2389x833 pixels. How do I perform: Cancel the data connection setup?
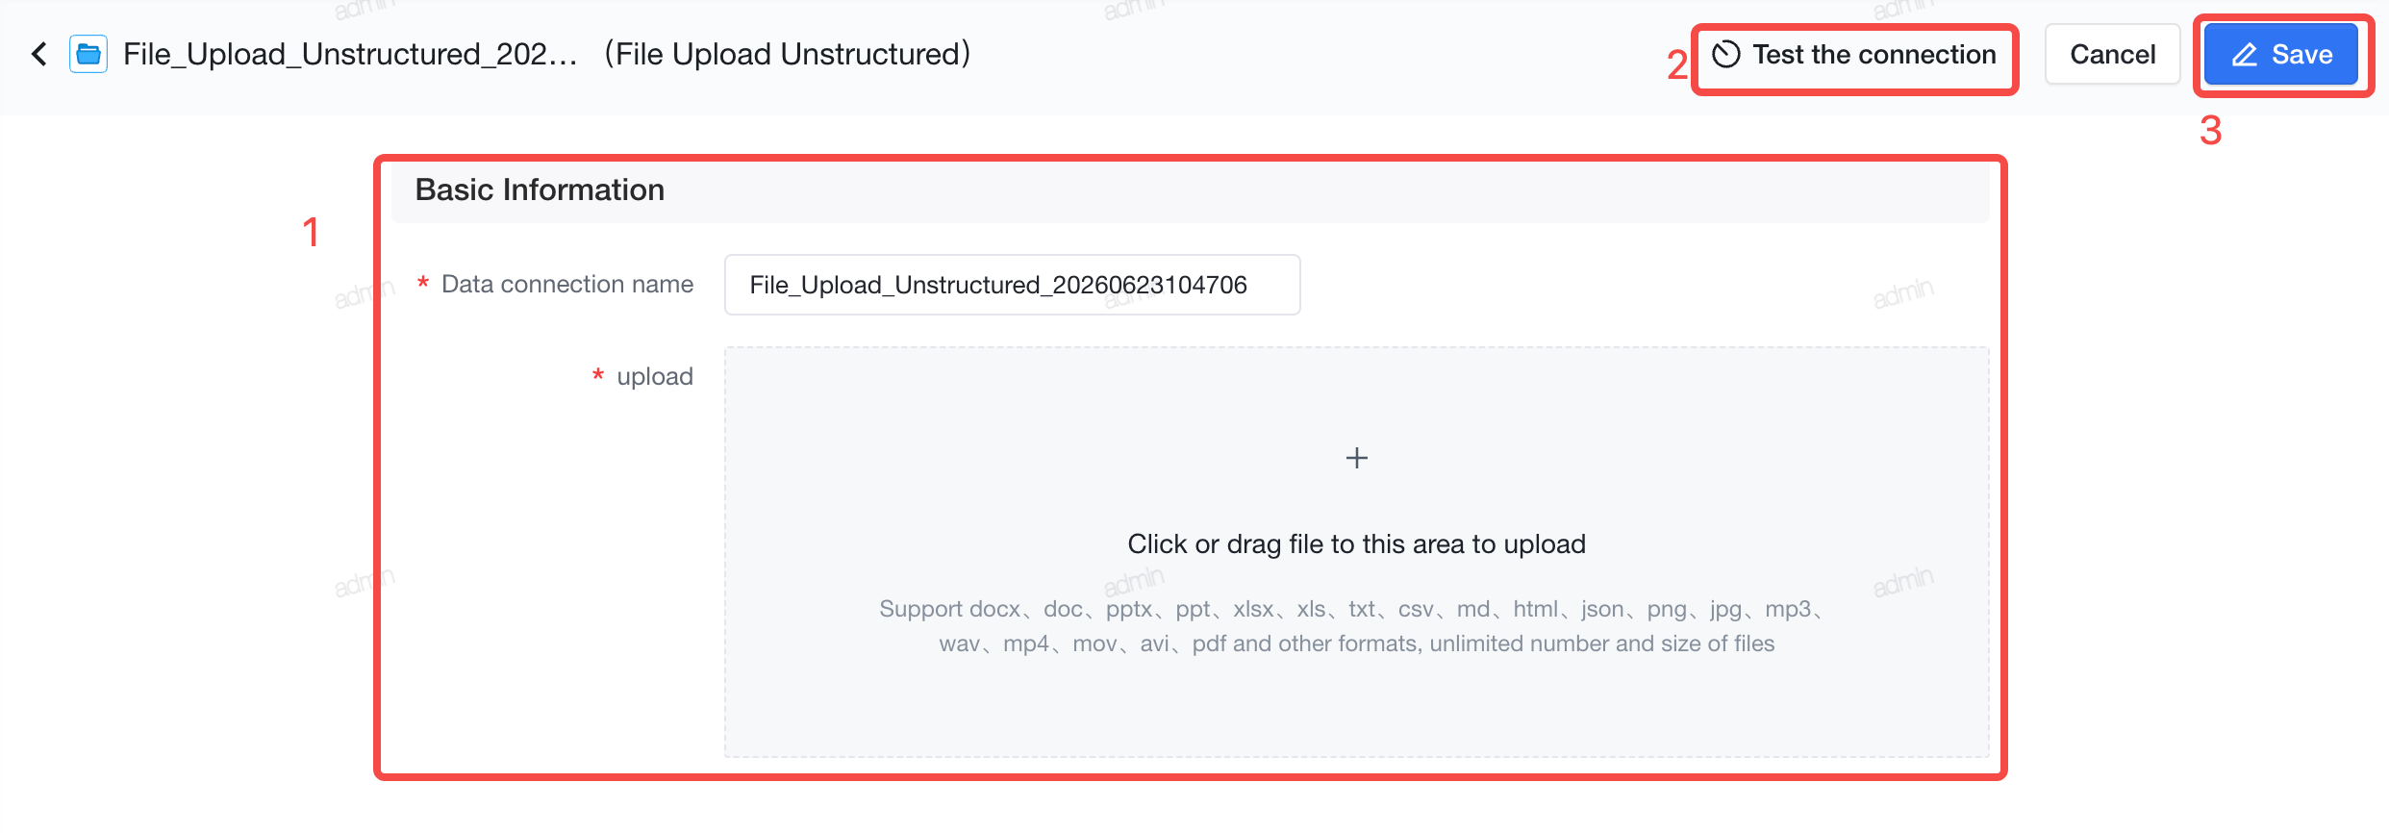[2112, 55]
